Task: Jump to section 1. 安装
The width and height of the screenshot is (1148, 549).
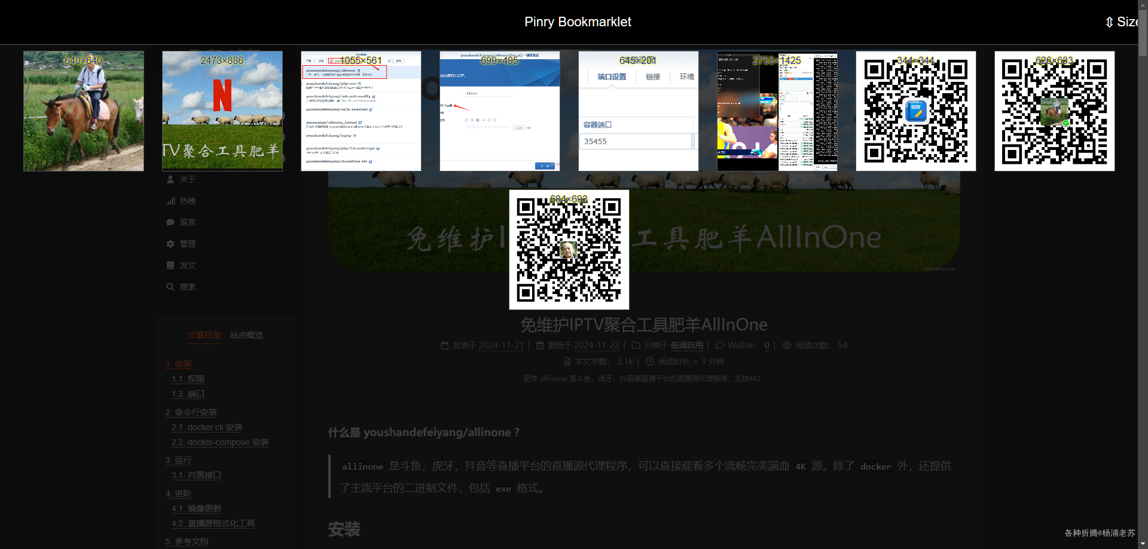Action: 178,364
